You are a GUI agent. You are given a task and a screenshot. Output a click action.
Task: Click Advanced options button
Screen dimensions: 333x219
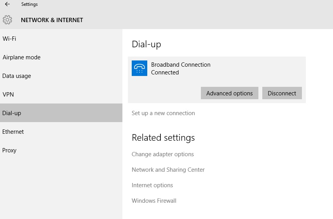point(230,93)
